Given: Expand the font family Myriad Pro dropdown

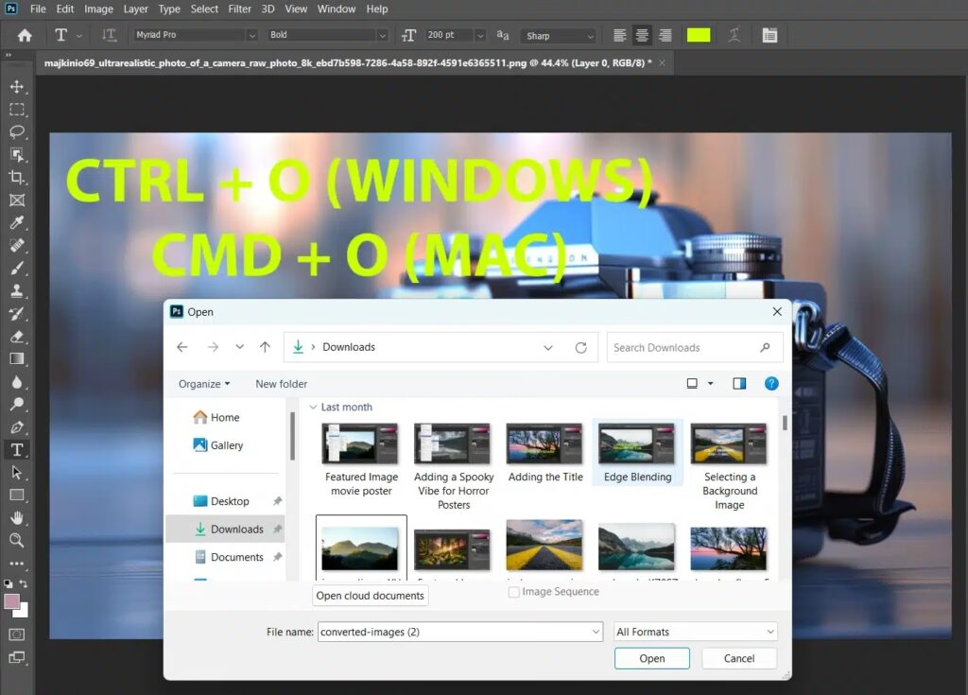Looking at the screenshot, I should (x=251, y=35).
